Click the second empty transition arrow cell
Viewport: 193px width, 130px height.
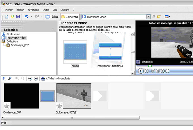pos(152,96)
